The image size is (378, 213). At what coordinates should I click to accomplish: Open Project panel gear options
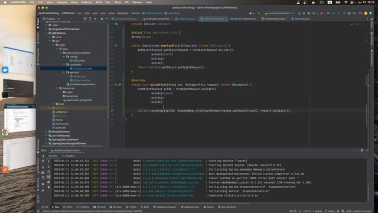102,19
